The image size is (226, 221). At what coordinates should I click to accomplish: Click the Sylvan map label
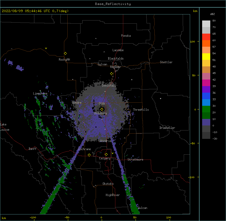coord(102,64)
